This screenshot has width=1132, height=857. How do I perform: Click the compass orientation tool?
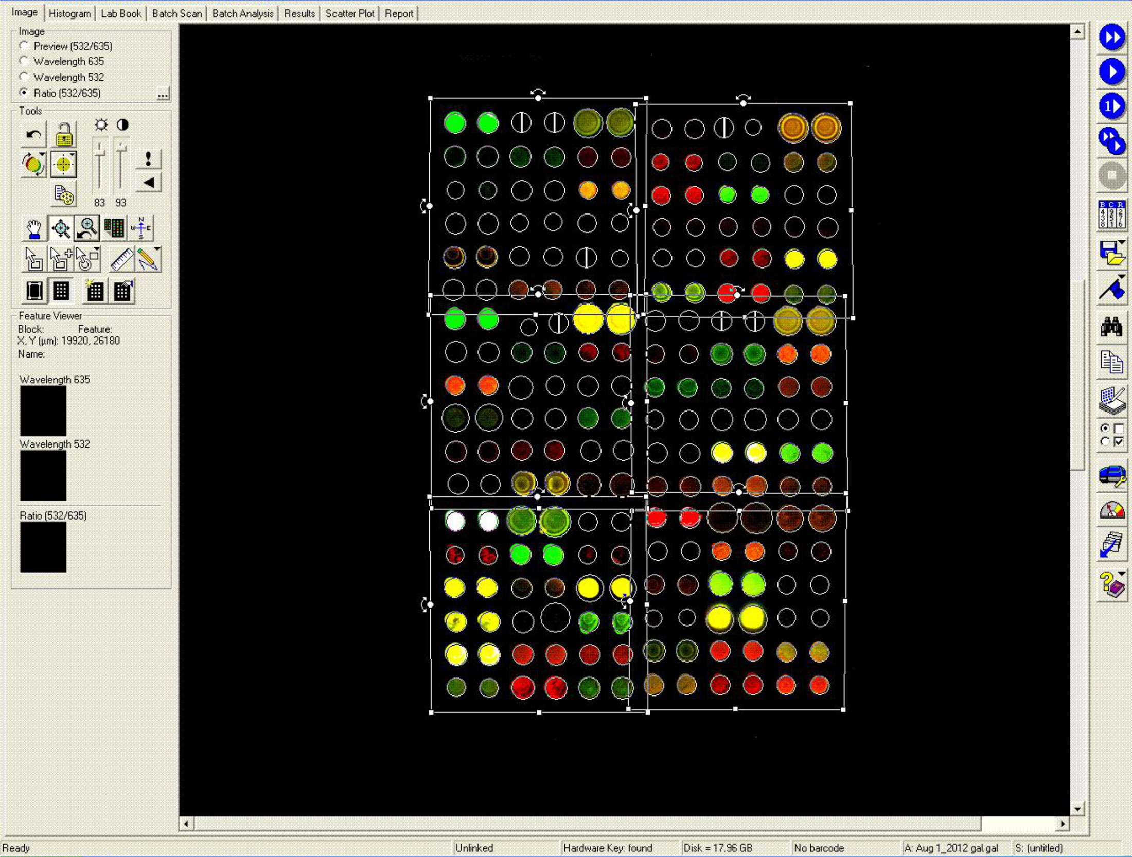pos(141,228)
